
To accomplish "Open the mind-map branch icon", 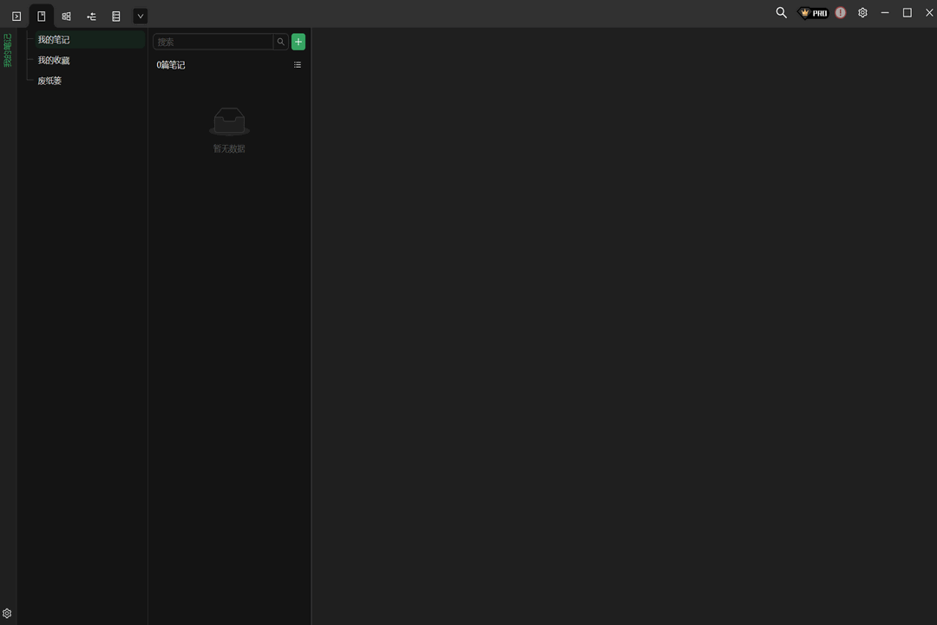I will point(91,16).
